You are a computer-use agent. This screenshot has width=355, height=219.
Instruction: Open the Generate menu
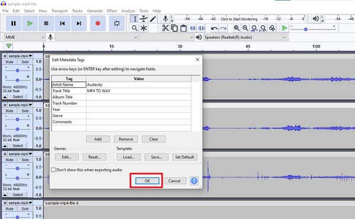[x=95, y=11]
